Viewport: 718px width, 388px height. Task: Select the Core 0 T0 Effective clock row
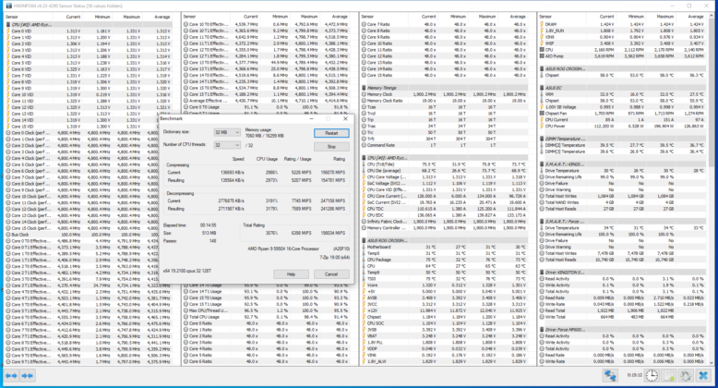click(x=89, y=241)
